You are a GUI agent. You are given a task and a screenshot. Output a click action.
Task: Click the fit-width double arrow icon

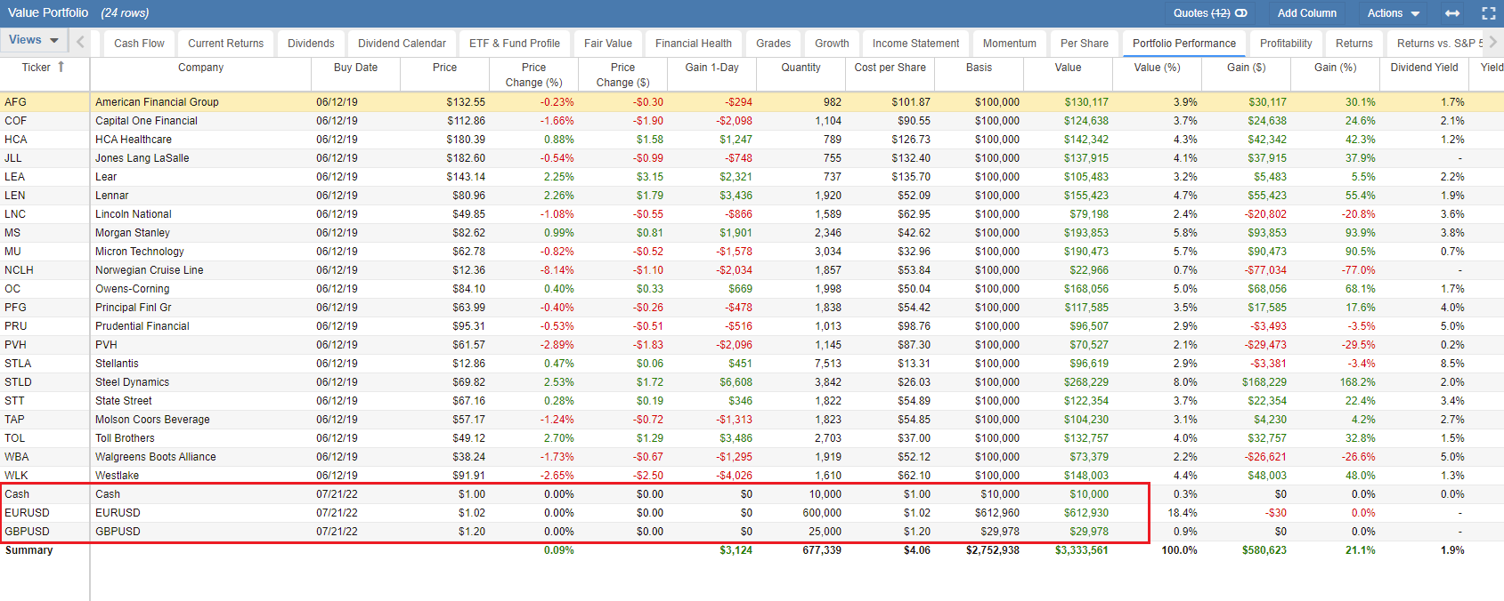[1452, 13]
